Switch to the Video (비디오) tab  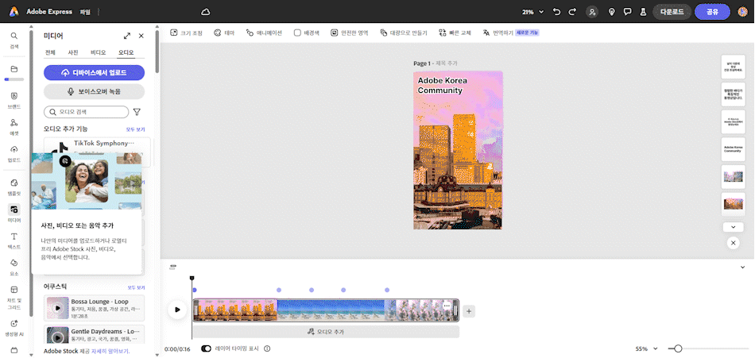pyautogui.click(x=98, y=52)
